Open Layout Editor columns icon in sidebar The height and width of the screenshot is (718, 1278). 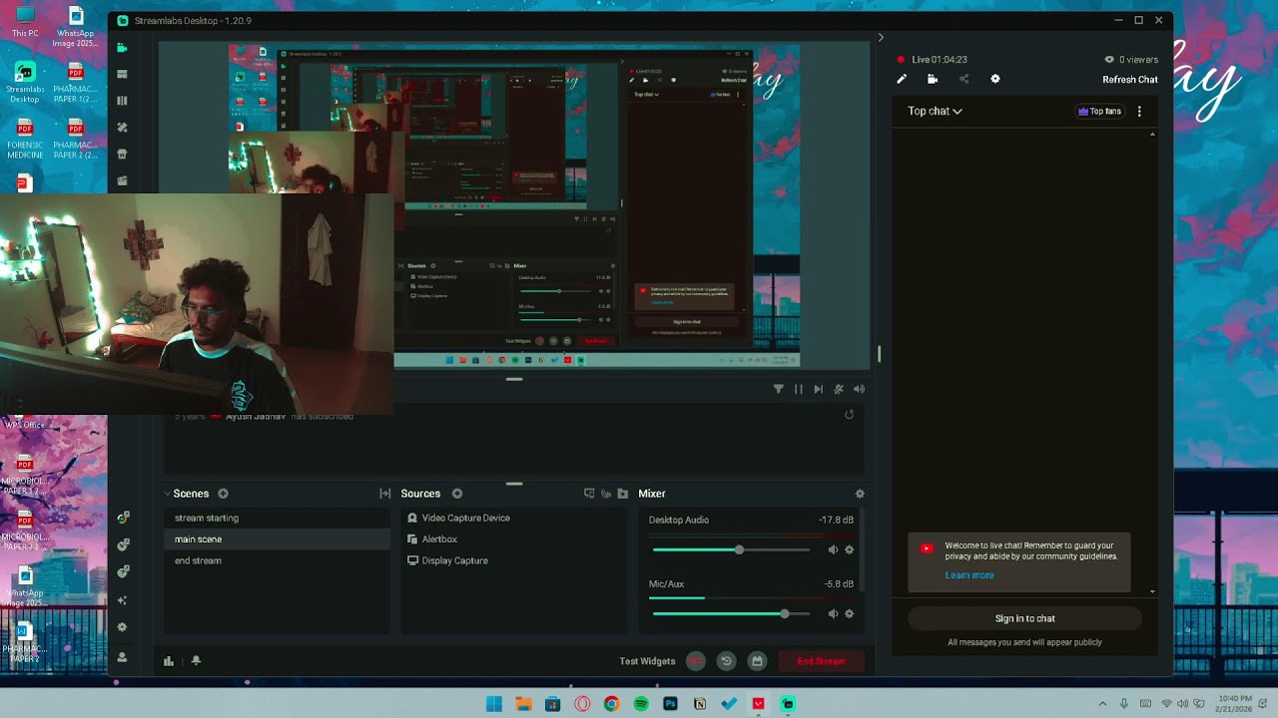(x=122, y=101)
